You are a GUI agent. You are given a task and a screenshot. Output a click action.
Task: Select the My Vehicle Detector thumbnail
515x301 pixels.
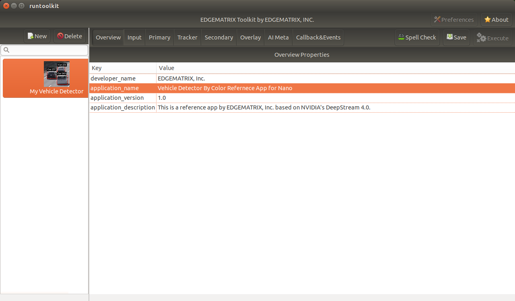[x=57, y=74]
